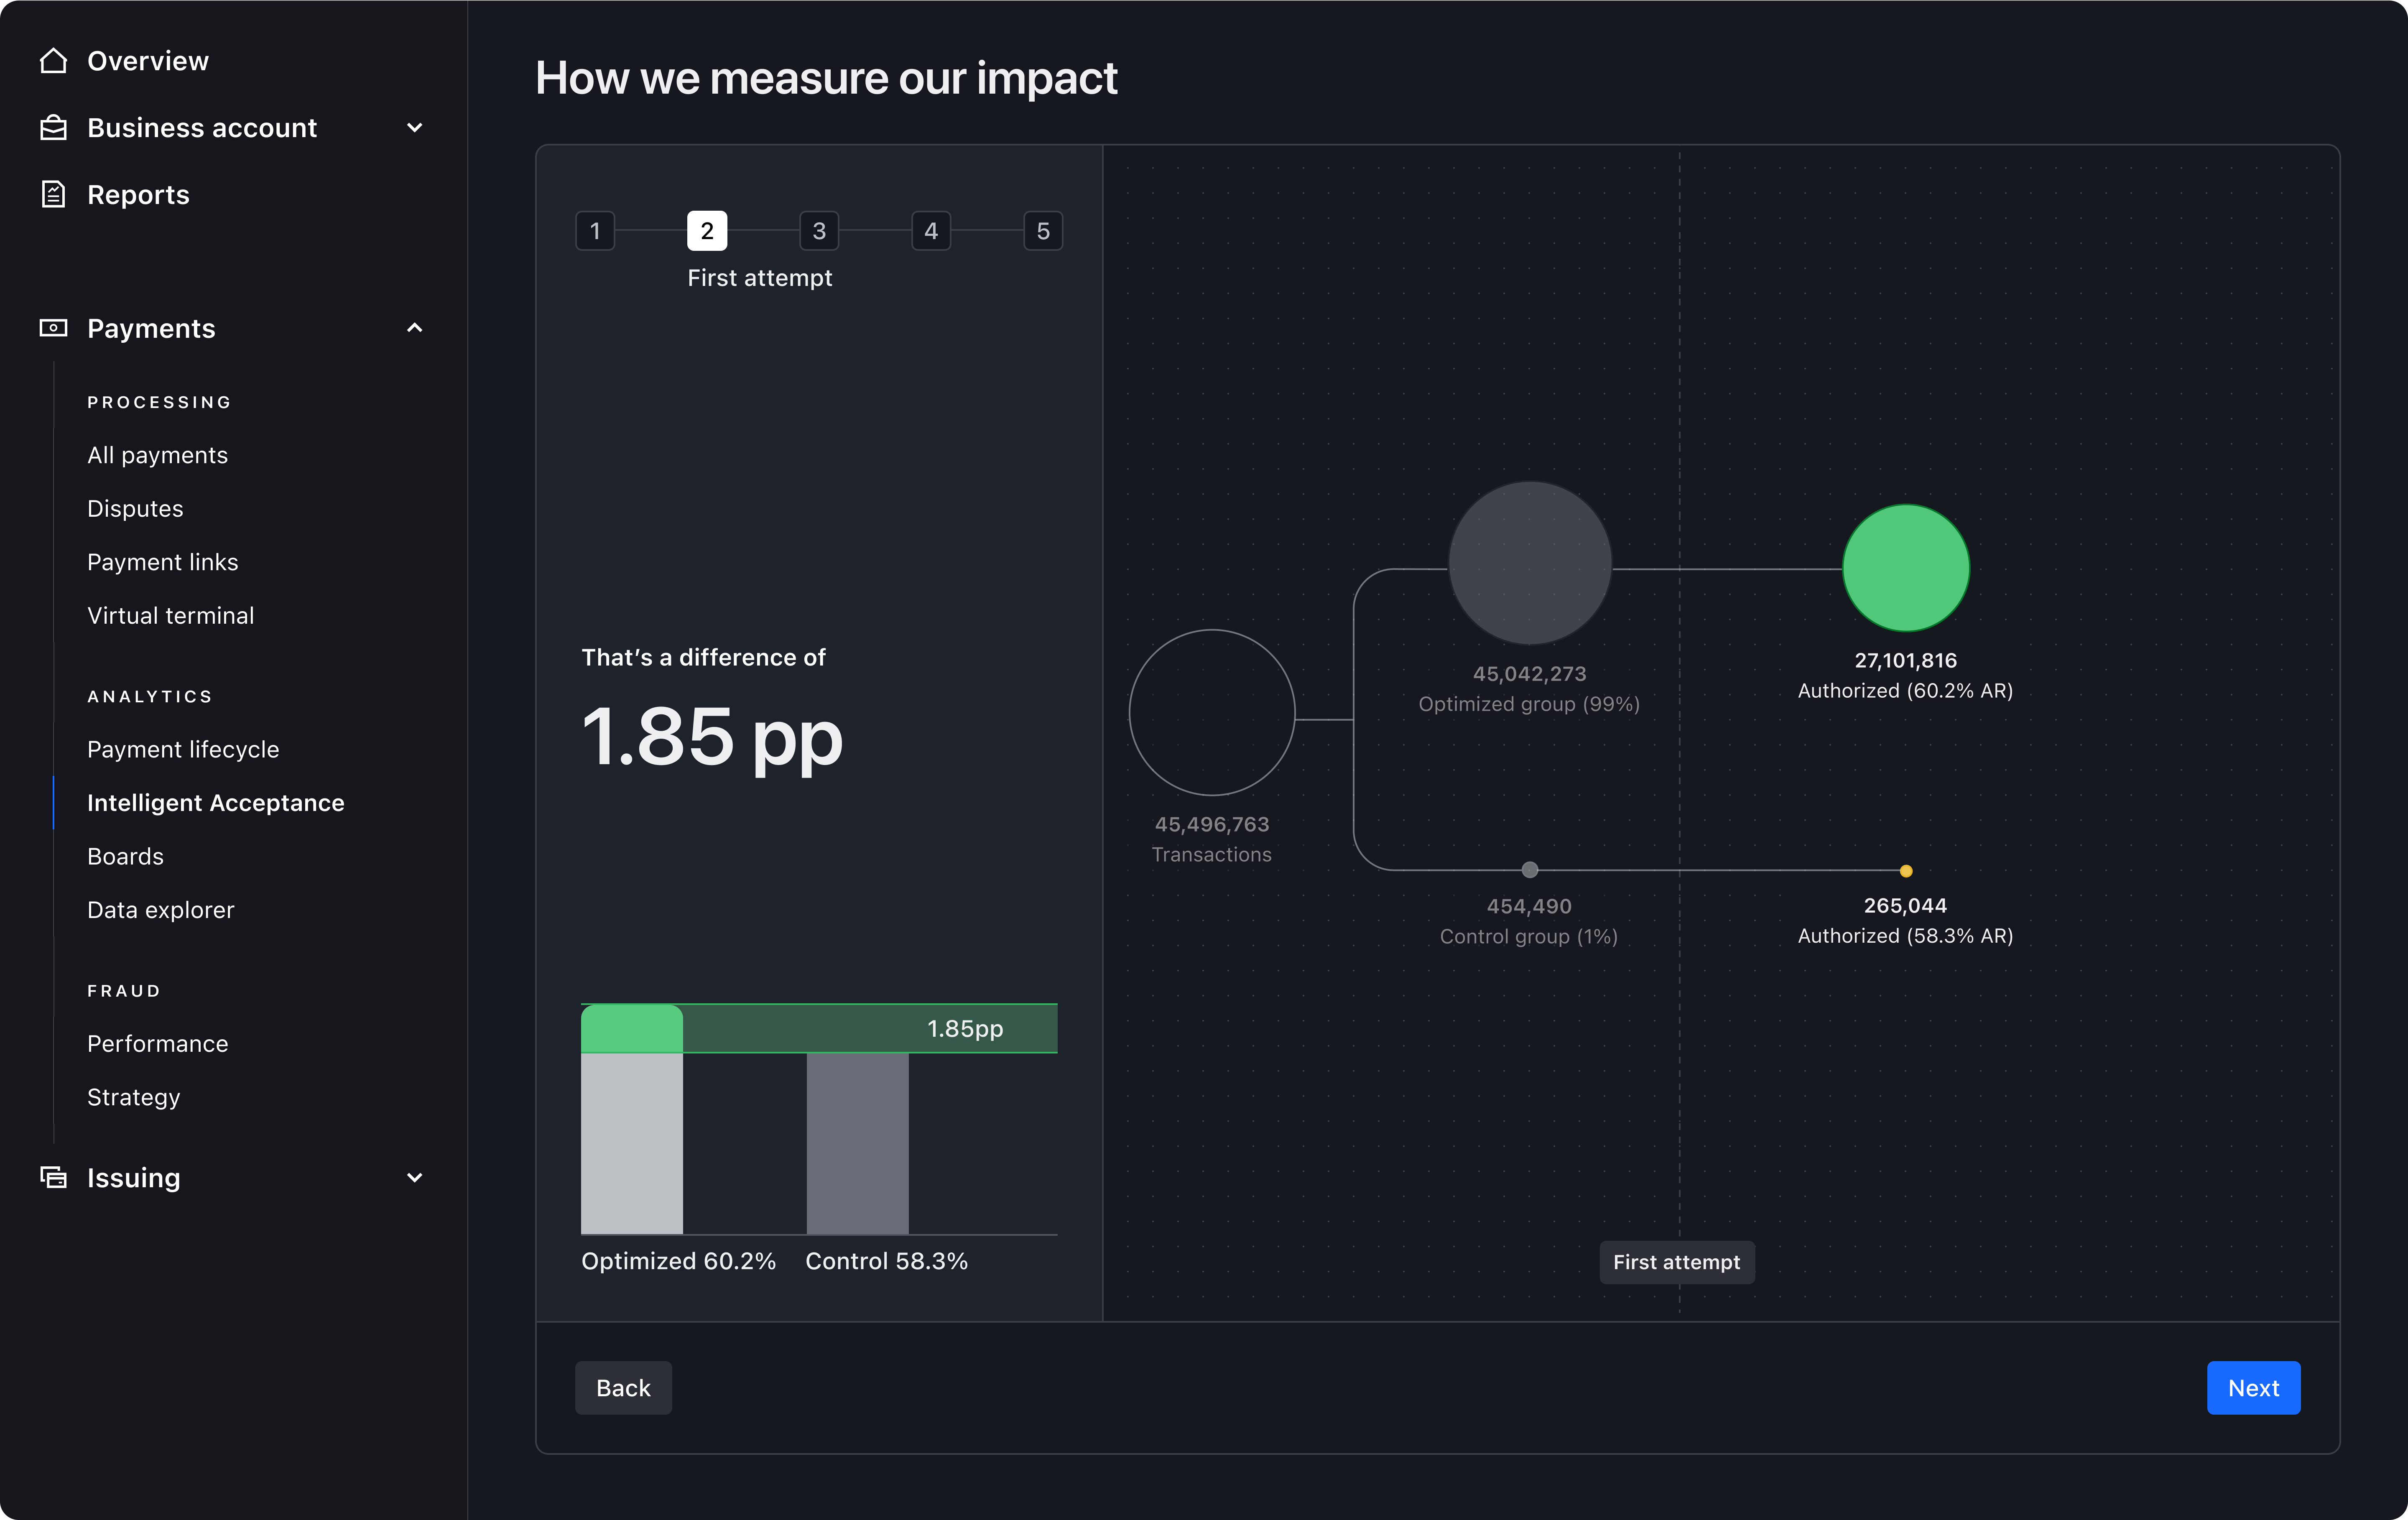Expand the Business account section
The width and height of the screenshot is (2408, 1520).
415,128
